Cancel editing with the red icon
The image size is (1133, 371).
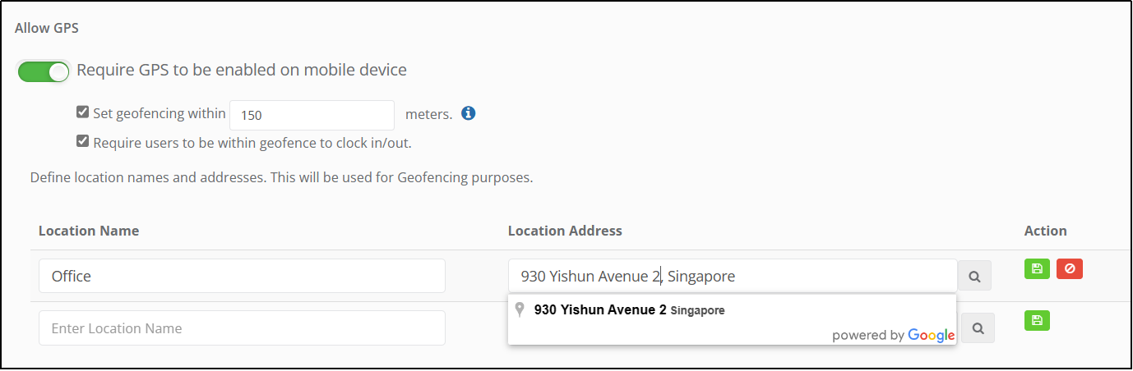(x=1070, y=268)
